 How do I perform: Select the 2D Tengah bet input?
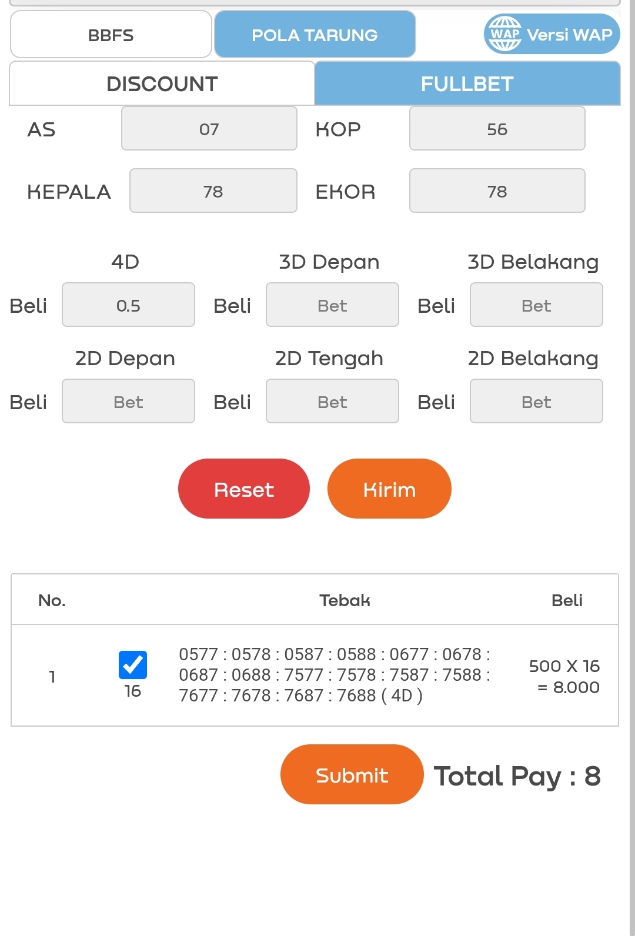pos(332,402)
